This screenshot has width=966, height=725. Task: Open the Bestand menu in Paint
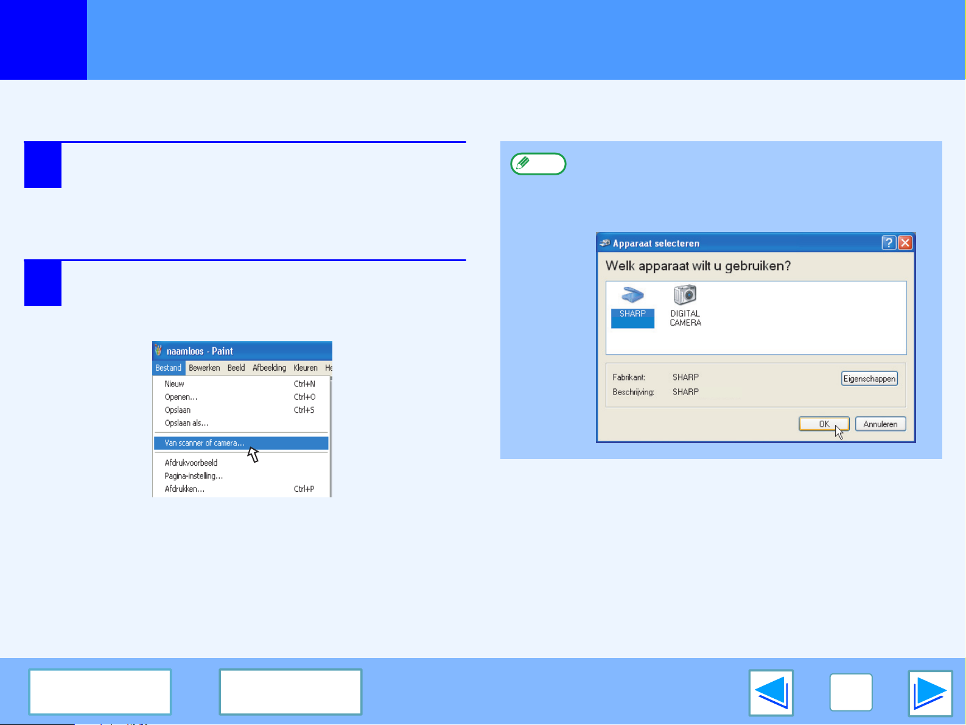(169, 368)
